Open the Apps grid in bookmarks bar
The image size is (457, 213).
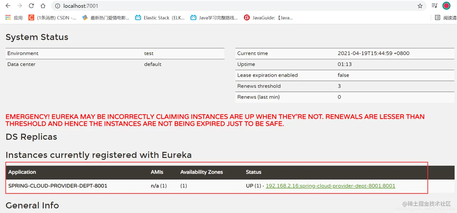coord(14,18)
